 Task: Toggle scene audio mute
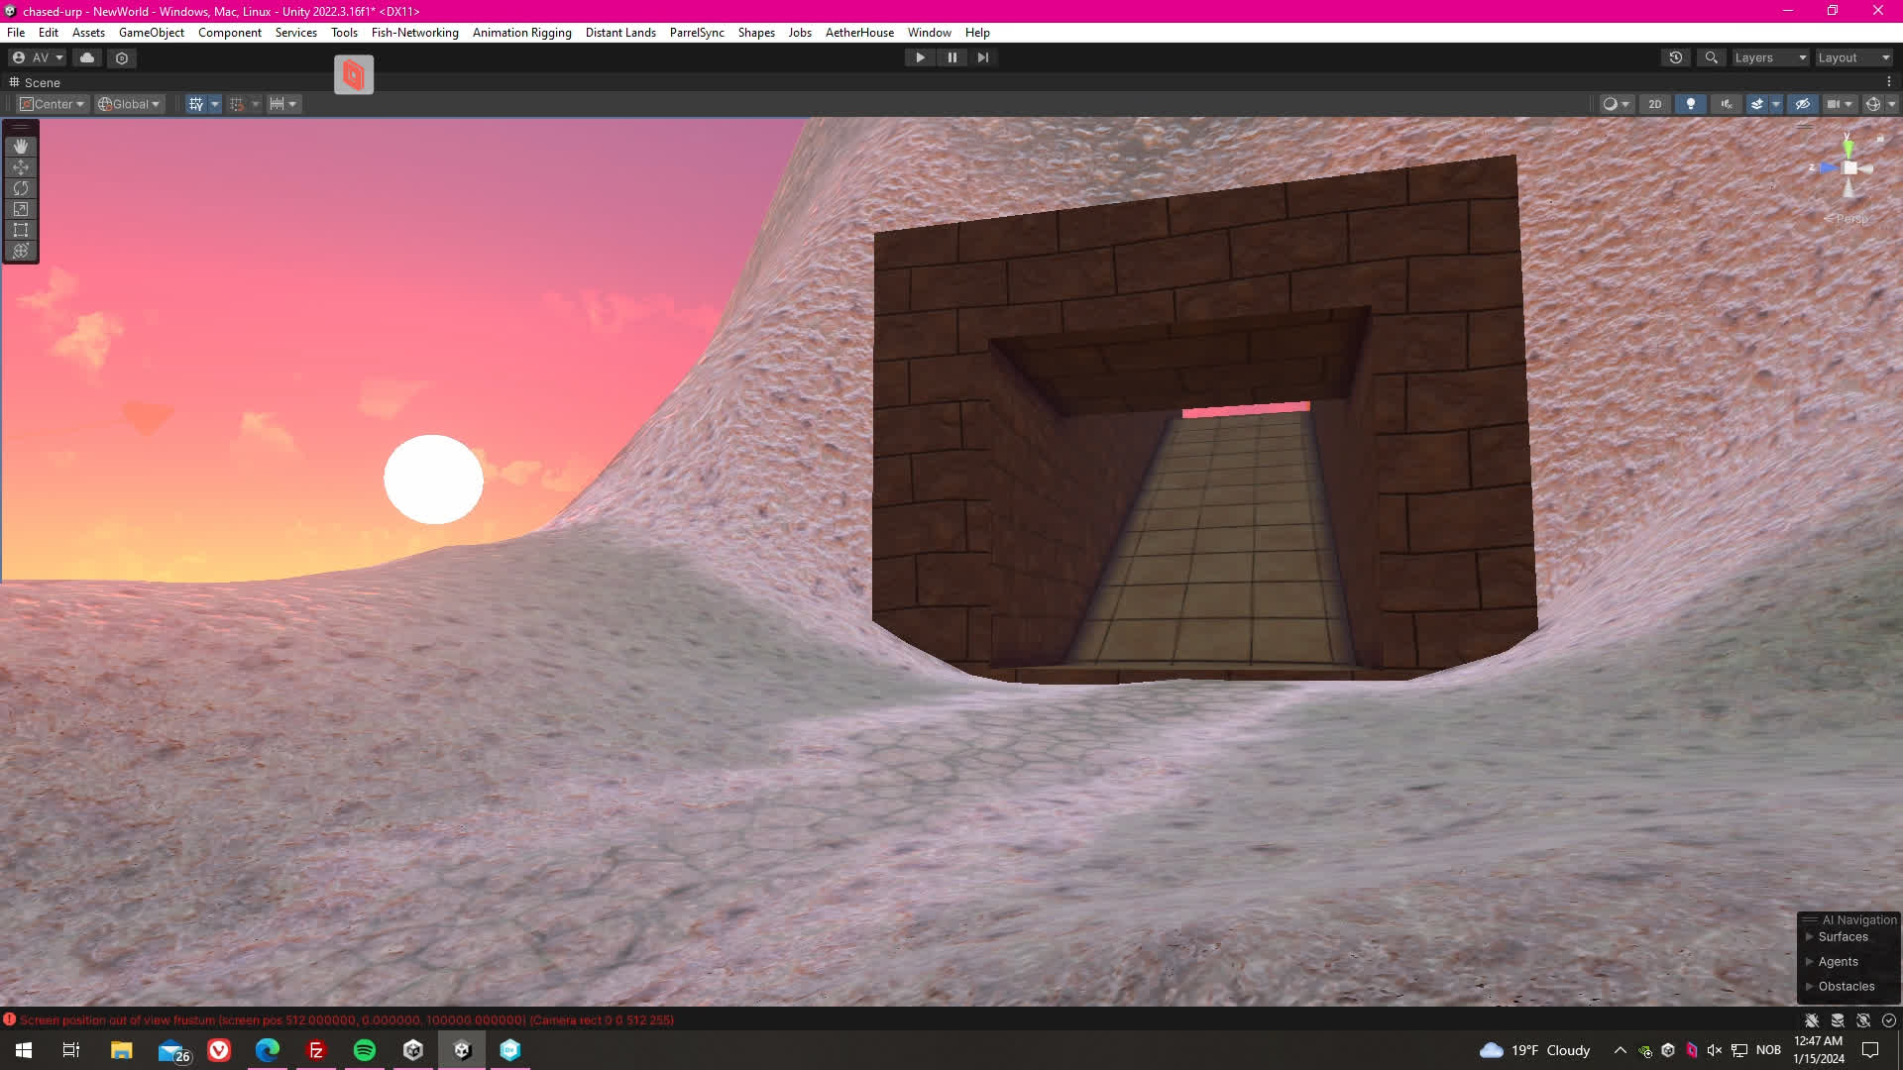(x=1727, y=104)
